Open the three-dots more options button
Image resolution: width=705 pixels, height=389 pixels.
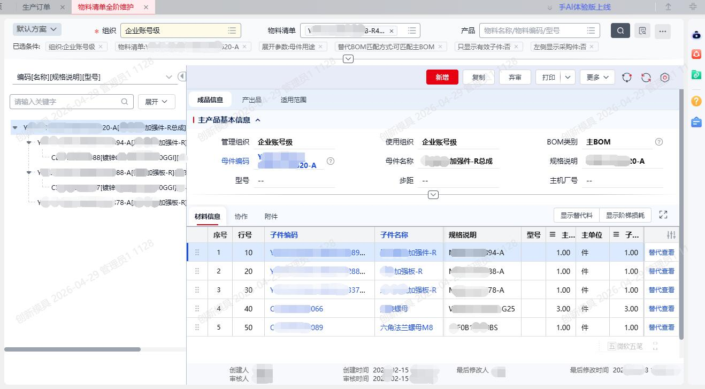(x=662, y=31)
